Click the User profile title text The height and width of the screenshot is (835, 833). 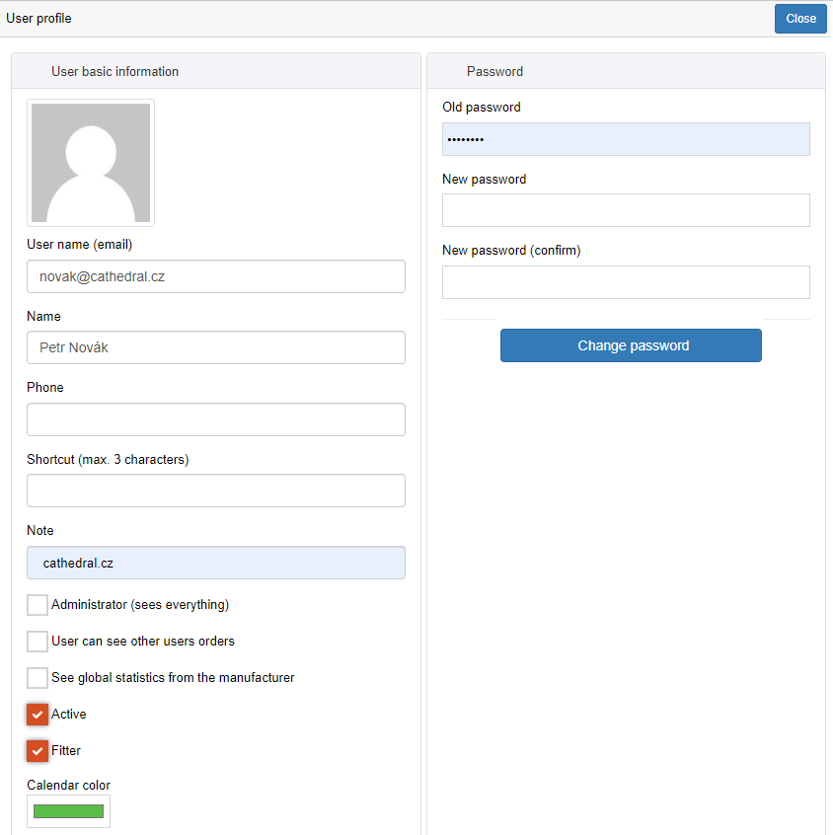pyautogui.click(x=38, y=19)
